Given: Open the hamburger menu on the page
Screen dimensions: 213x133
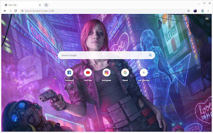Looking at the screenshot, I should [207, 19].
